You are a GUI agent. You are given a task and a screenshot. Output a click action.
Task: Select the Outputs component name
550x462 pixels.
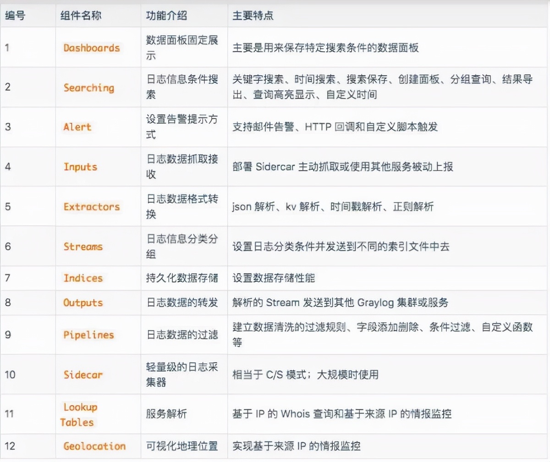click(82, 302)
